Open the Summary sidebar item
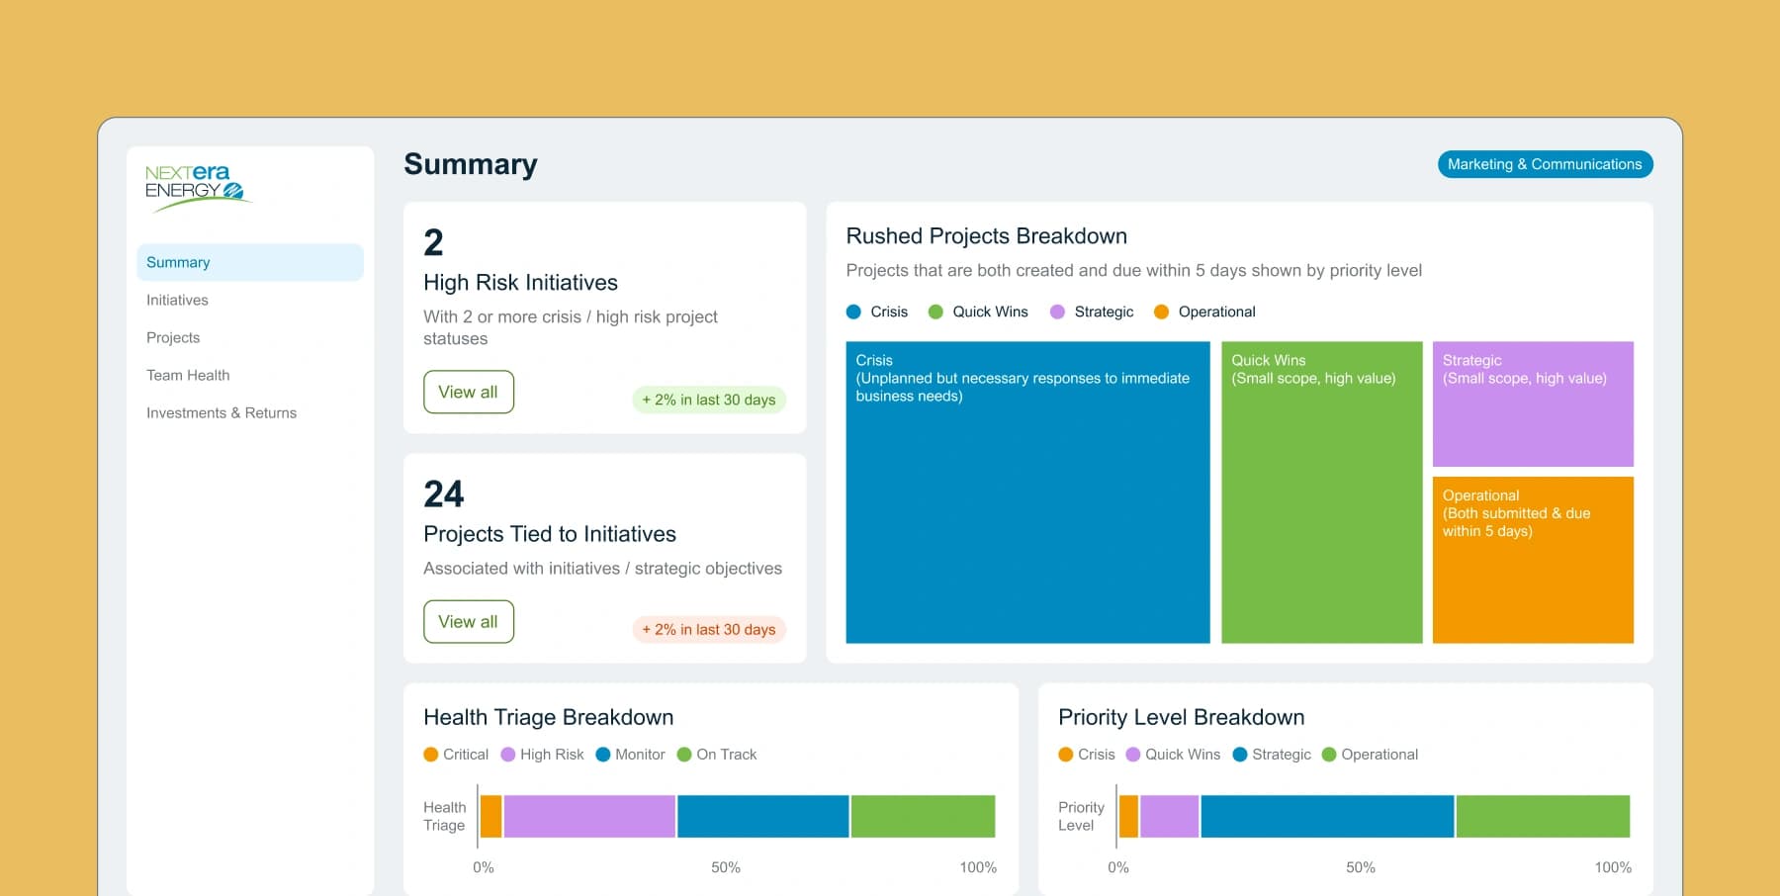 pos(250,262)
